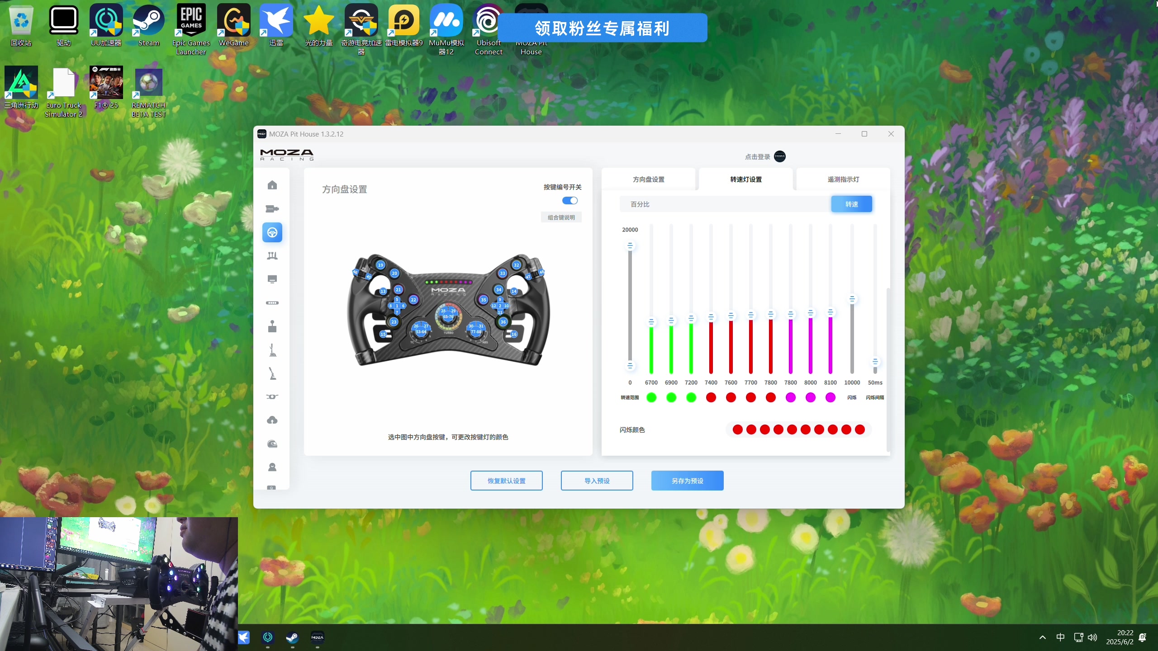Open MuMu模拟器12 desktop shortcut
Viewport: 1158px width, 651px height.
(x=446, y=29)
